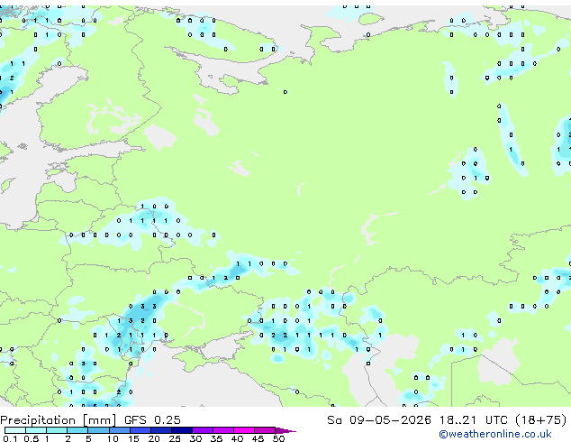Screen dimensions: 571x442
Task: Click the arrow tip above 50 on legend
Action: 285,431
